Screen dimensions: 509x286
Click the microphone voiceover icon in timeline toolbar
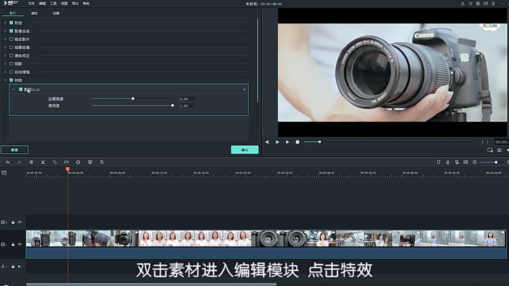coord(448,162)
